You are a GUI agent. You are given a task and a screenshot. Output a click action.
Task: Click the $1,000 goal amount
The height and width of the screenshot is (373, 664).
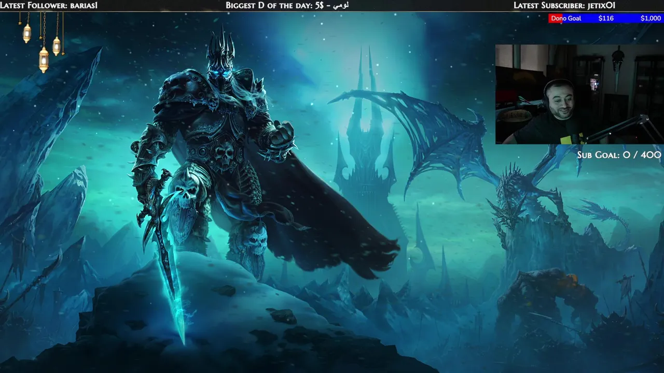[x=651, y=18]
